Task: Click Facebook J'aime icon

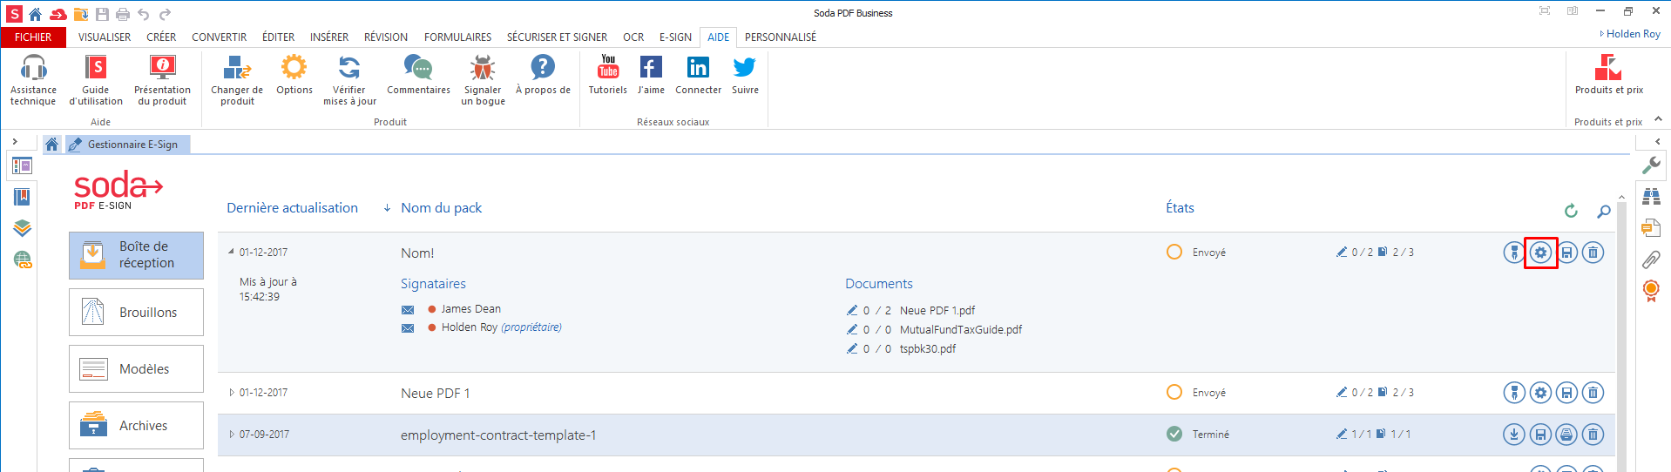Action: click(x=651, y=68)
